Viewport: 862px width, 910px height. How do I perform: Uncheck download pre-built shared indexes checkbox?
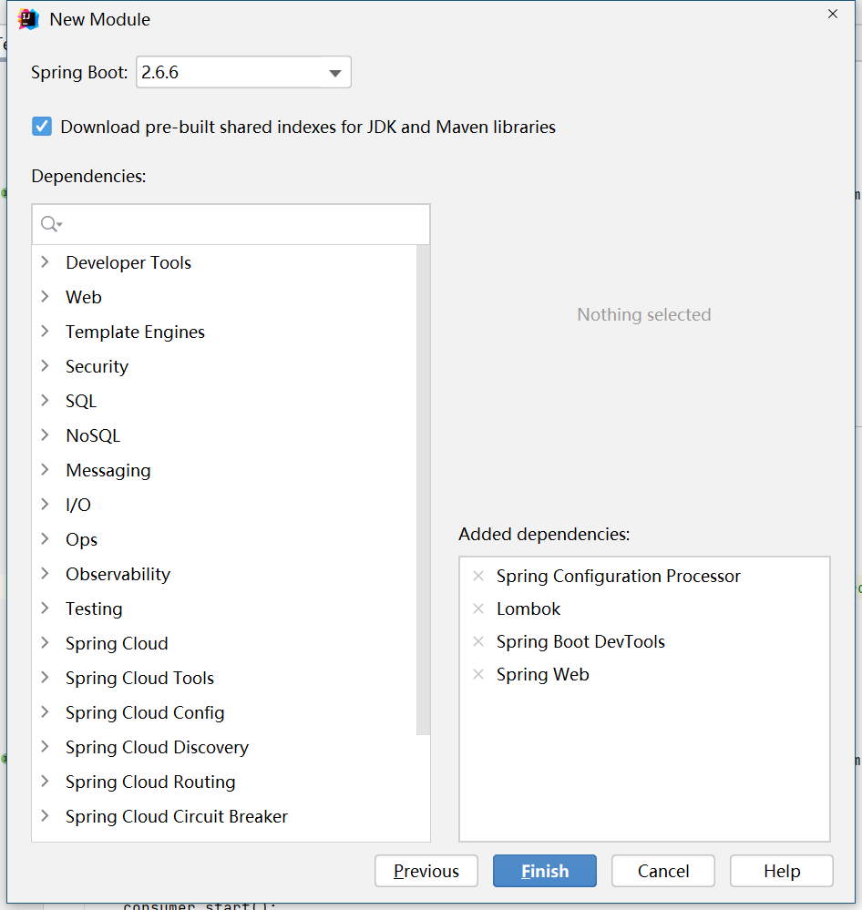coord(42,127)
